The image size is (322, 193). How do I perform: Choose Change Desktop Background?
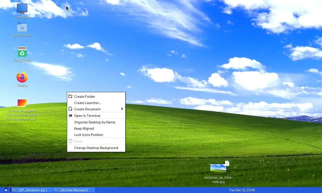point(96,148)
